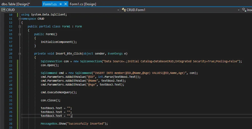Click the class icon beside CRUD.Form1

(124, 10)
